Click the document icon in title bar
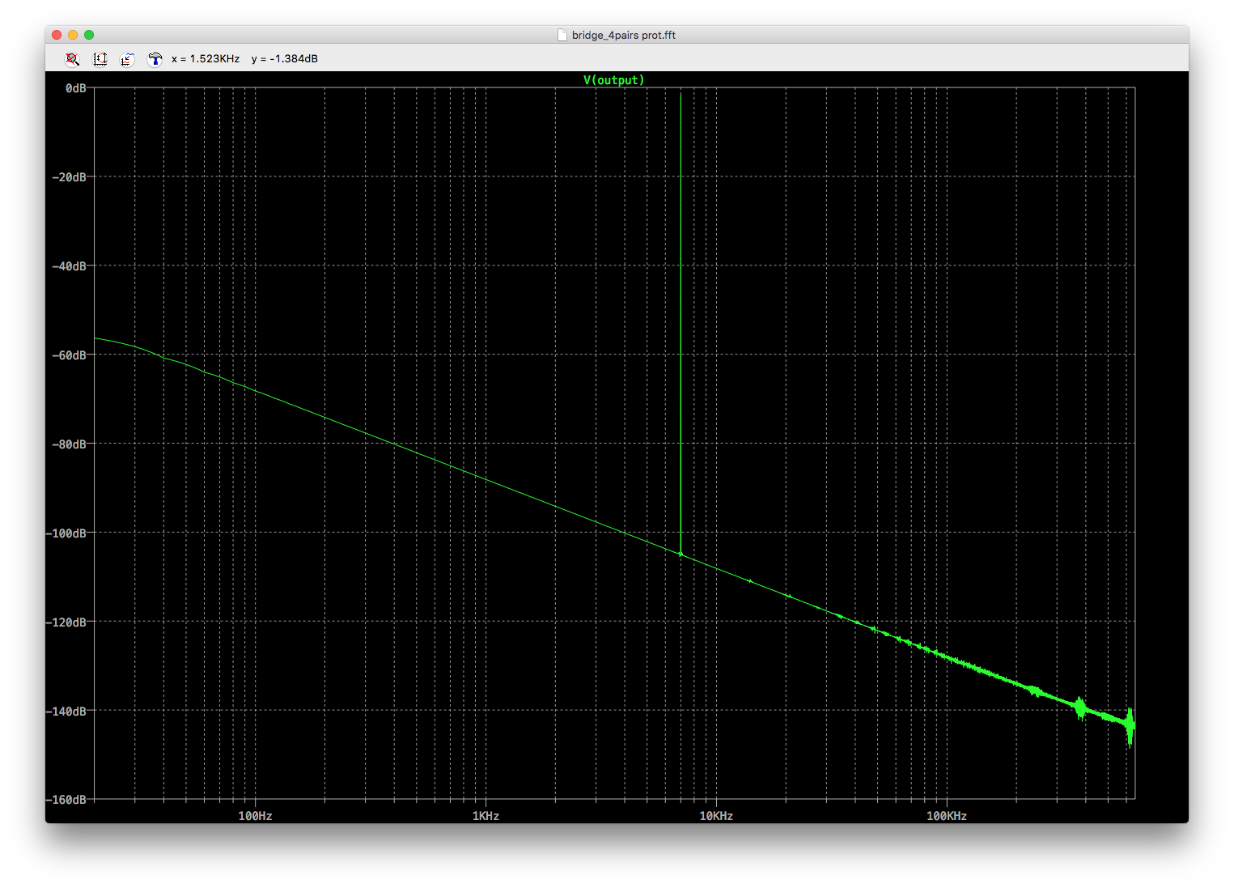The image size is (1234, 888). pos(562,35)
